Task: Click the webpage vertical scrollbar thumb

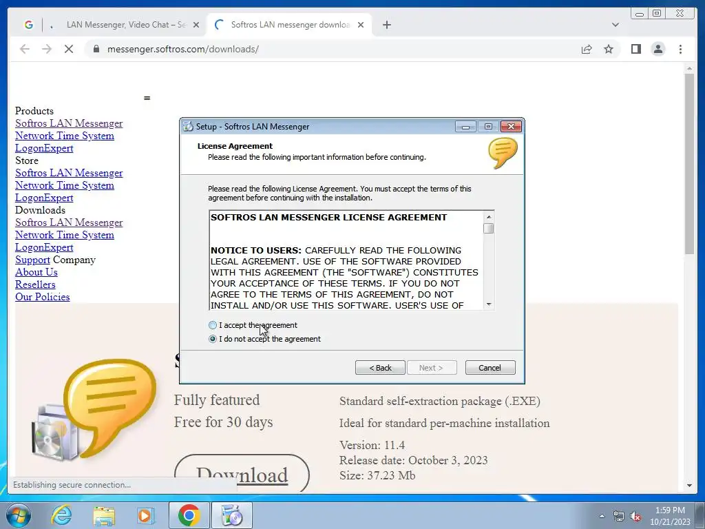Action: coord(689,164)
